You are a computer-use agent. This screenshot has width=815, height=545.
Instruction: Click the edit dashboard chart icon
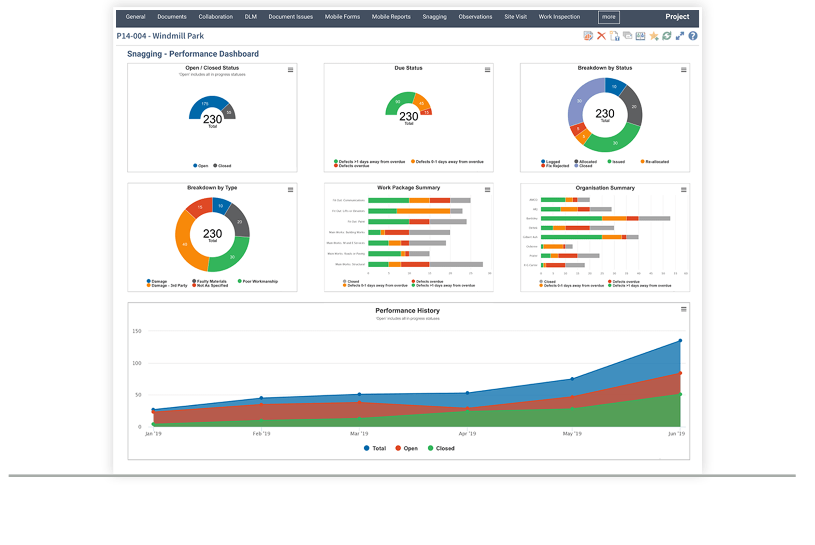pos(588,36)
